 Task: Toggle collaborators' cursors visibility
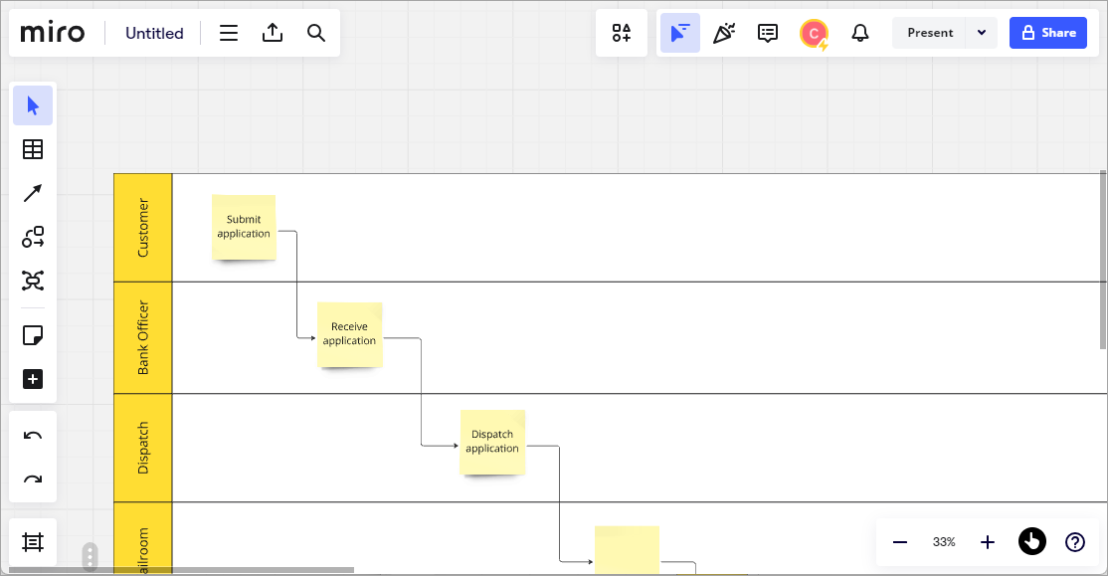pos(679,33)
